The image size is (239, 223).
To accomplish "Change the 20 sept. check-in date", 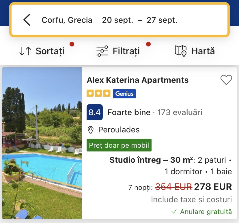I will [117, 20].
